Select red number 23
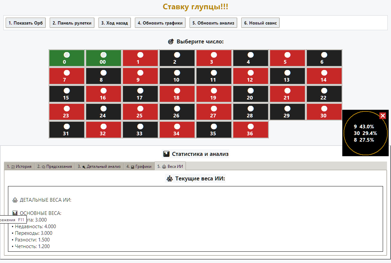The height and width of the screenshot is (263, 391). click(x=67, y=112)
